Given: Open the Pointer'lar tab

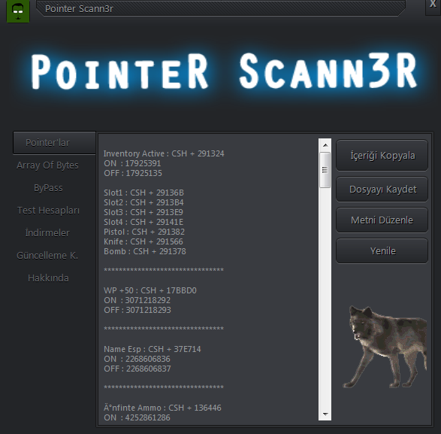Looking at the screenshot, I should point(54,143).
